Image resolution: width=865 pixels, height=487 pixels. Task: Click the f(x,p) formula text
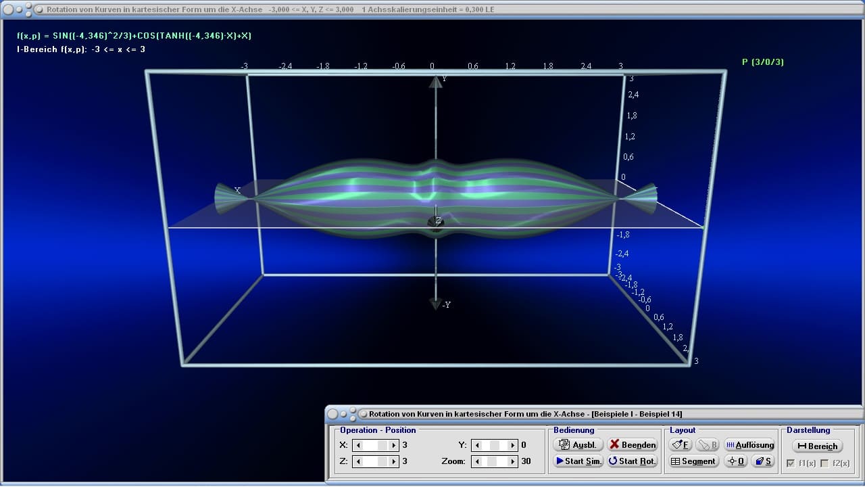(134, 35)
